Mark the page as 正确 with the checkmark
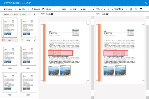Viewport: 149px width, 99px height. [x=73, y=9]
